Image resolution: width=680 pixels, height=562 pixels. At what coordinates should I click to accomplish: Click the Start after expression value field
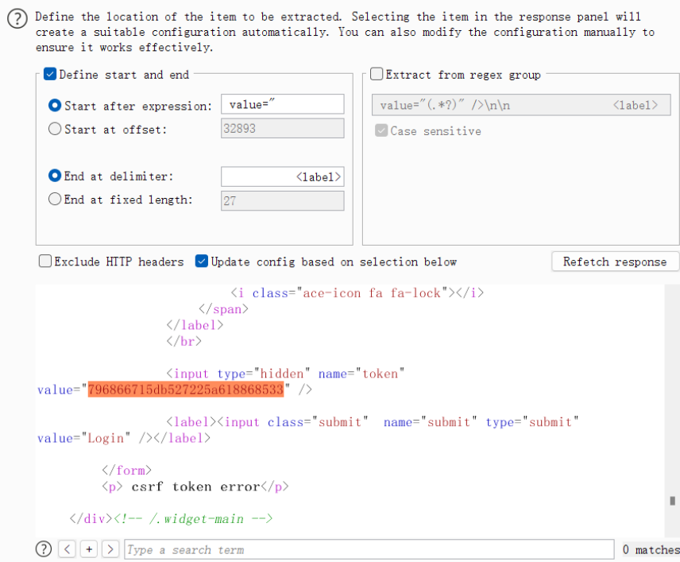click(x=282, y=105)
